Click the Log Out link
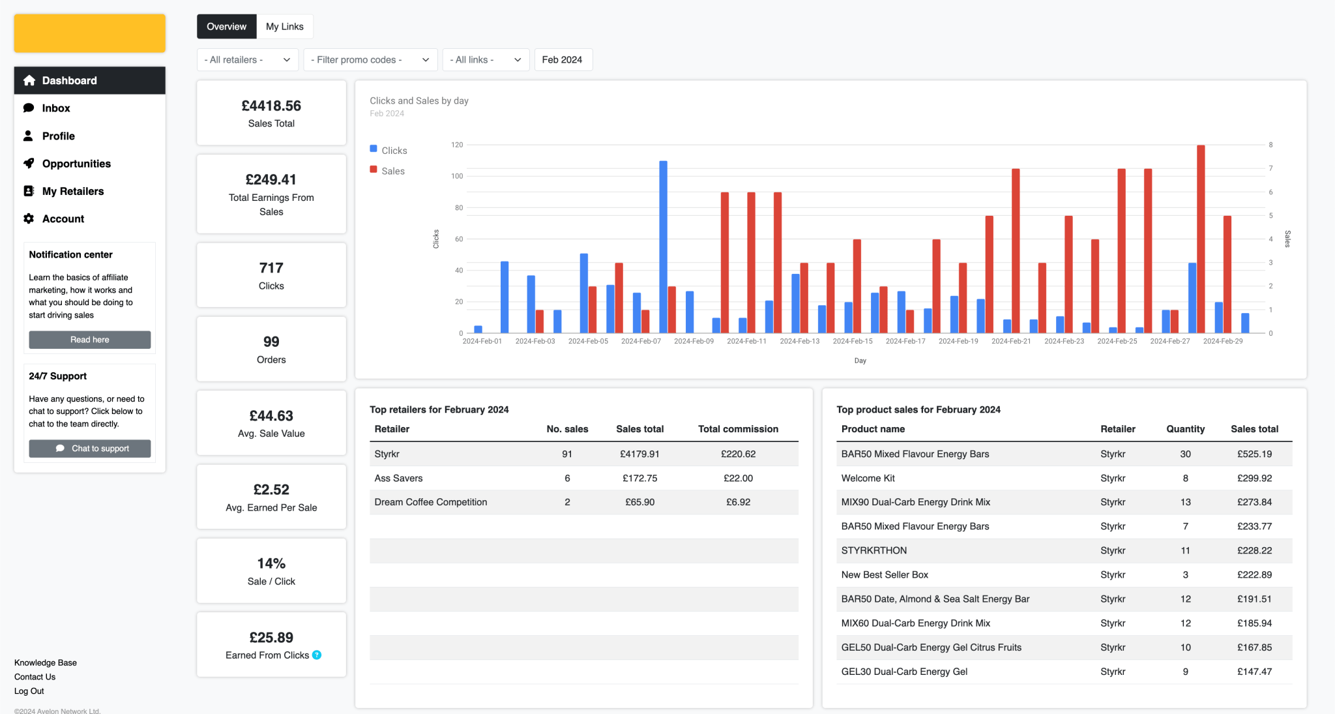 click(x=29, y=691)
